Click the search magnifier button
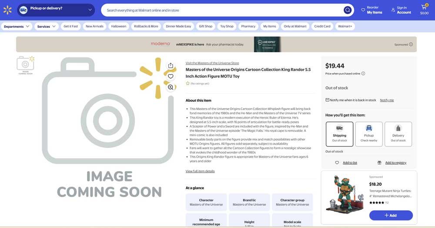This screenshot has width=435, height=228. pyautogui.click(x=347, y=10)
